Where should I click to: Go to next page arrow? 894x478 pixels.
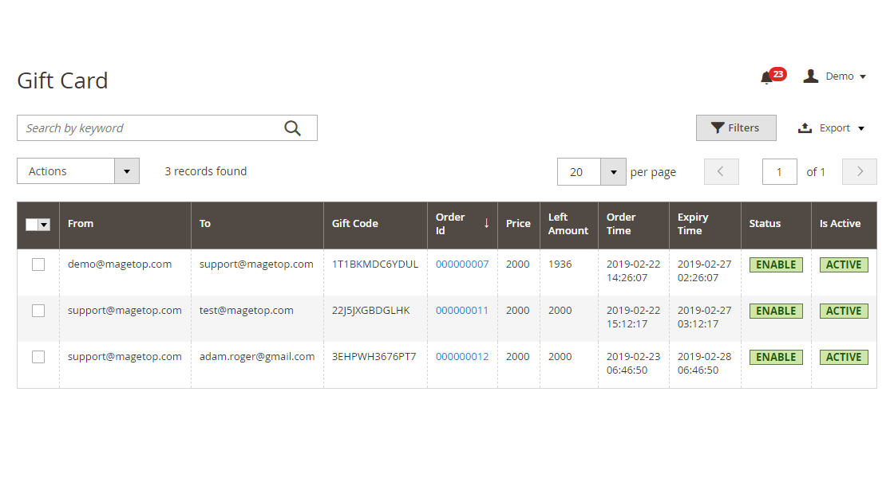860,171
